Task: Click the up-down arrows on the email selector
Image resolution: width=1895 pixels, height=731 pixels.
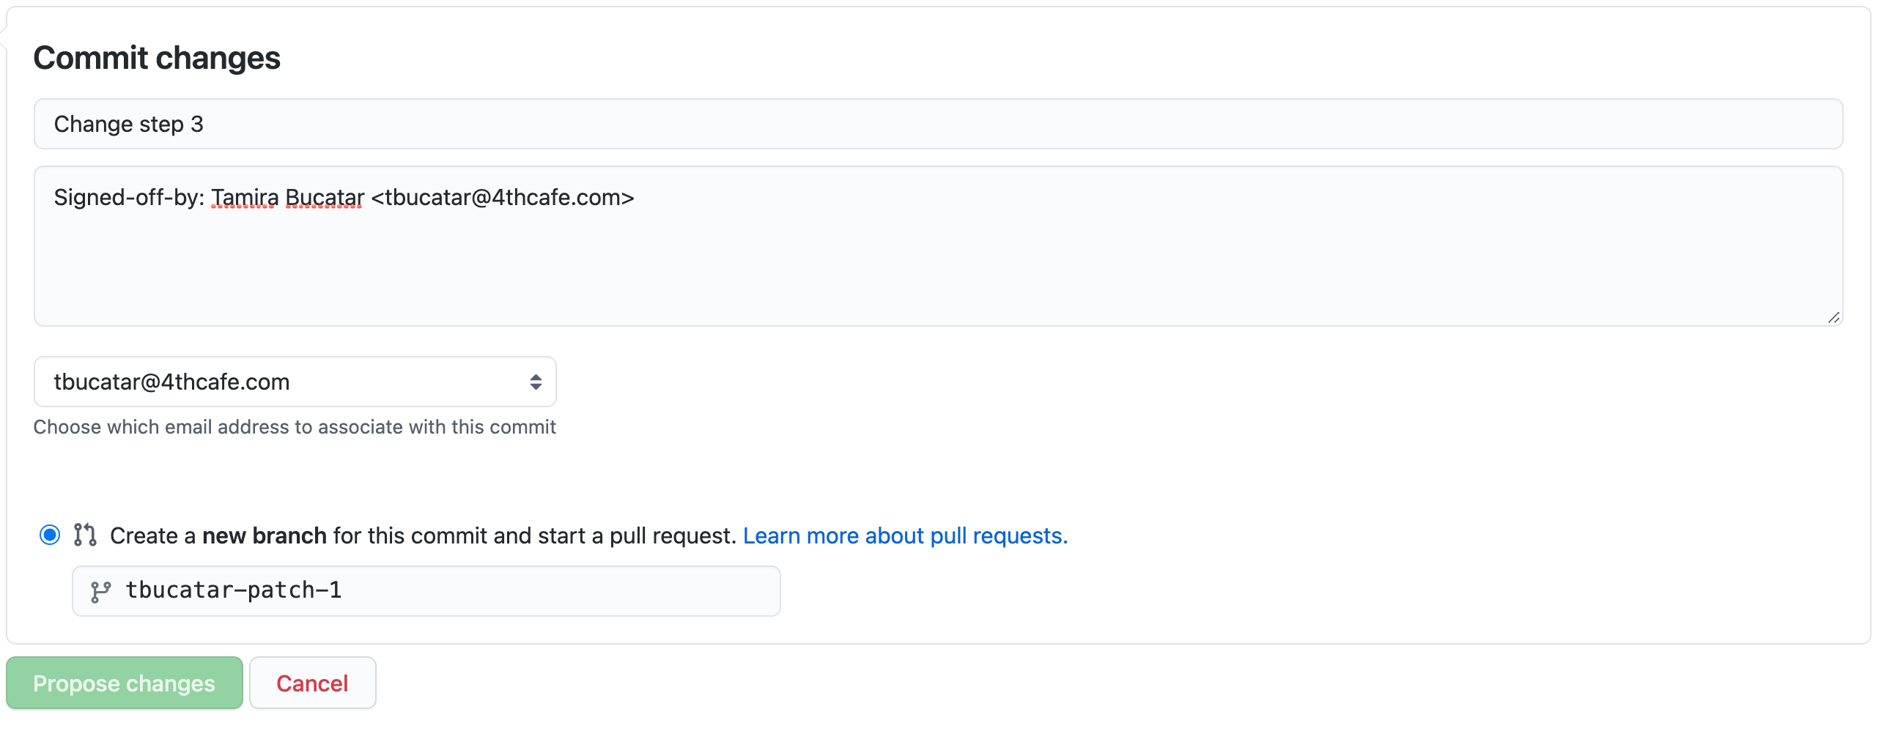Action: tap(535, 382)
